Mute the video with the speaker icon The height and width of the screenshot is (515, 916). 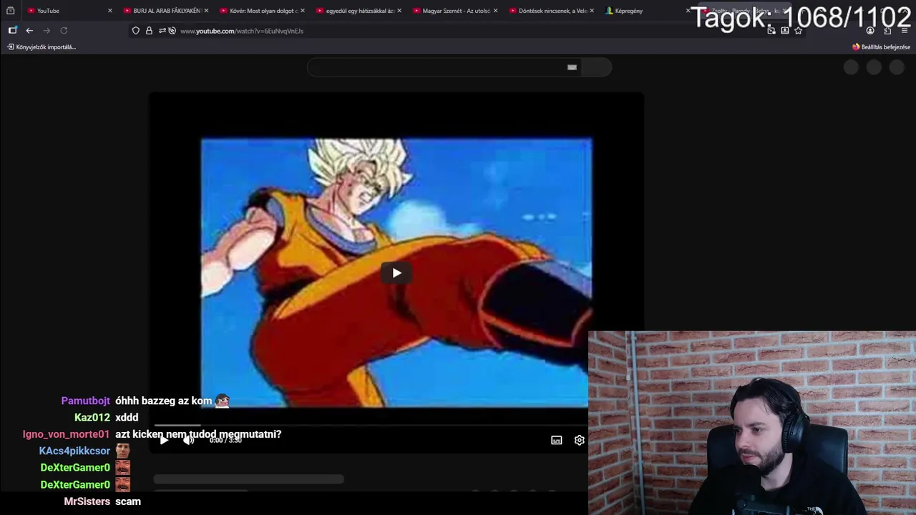188,440
